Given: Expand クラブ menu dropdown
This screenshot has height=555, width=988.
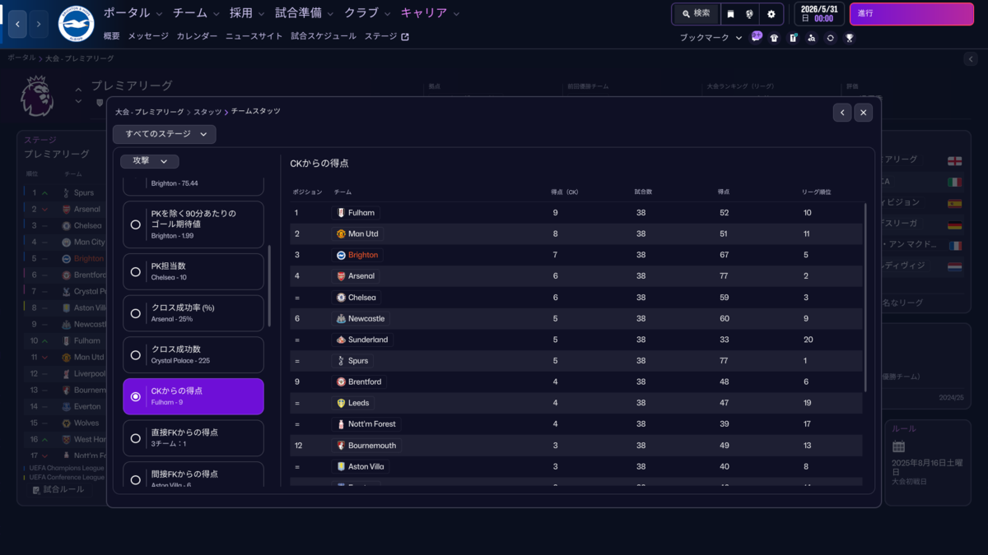Looking at the screenshot, I should (x=368, y=13).
